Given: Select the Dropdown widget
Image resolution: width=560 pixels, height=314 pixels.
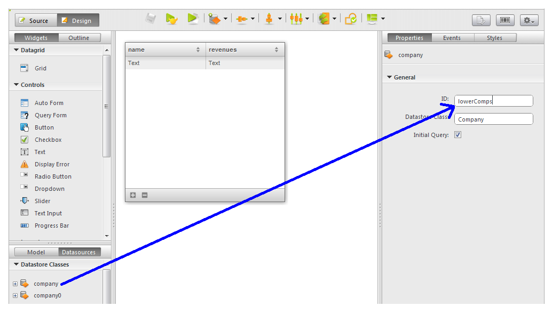Looking at the screenshot, I should 42,189.
